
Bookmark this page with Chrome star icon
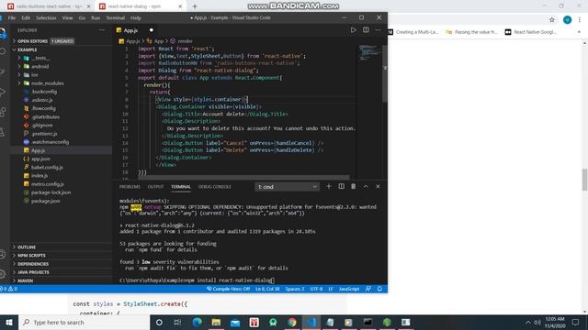pos(551,20)
